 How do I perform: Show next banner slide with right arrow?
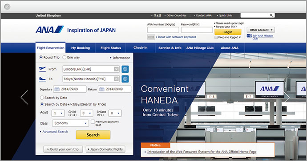coord(287,98)
